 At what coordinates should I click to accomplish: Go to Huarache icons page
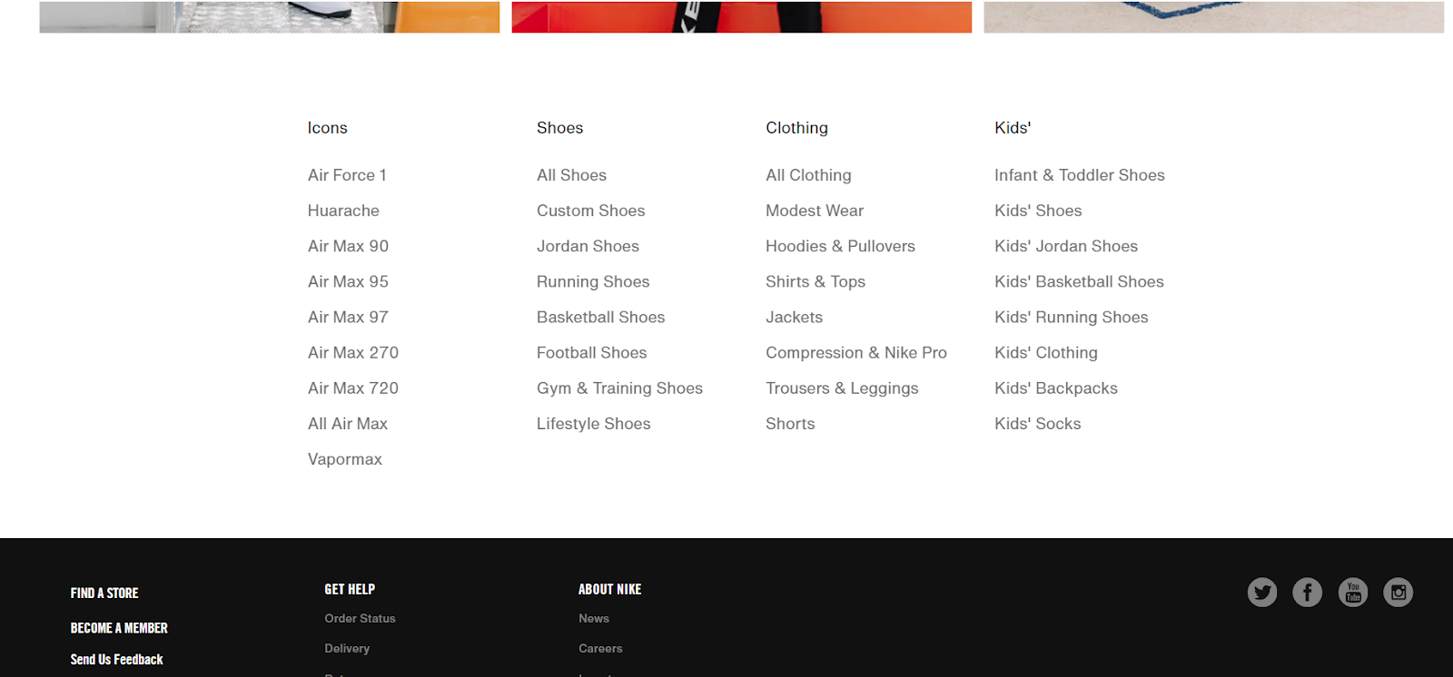[343, 211]
